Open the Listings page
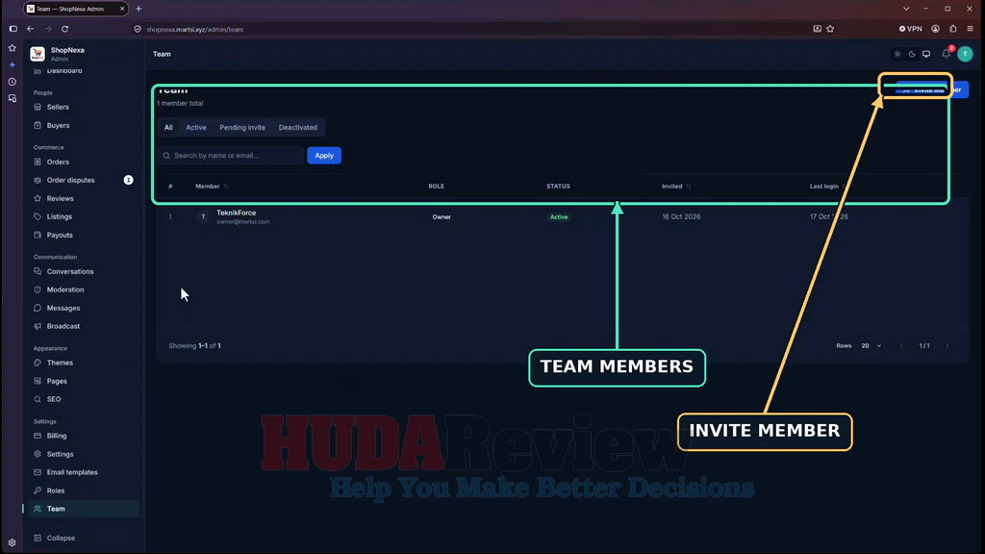This screenshot has height=554, width=985. pyautogui.click(x=59, y=216)
